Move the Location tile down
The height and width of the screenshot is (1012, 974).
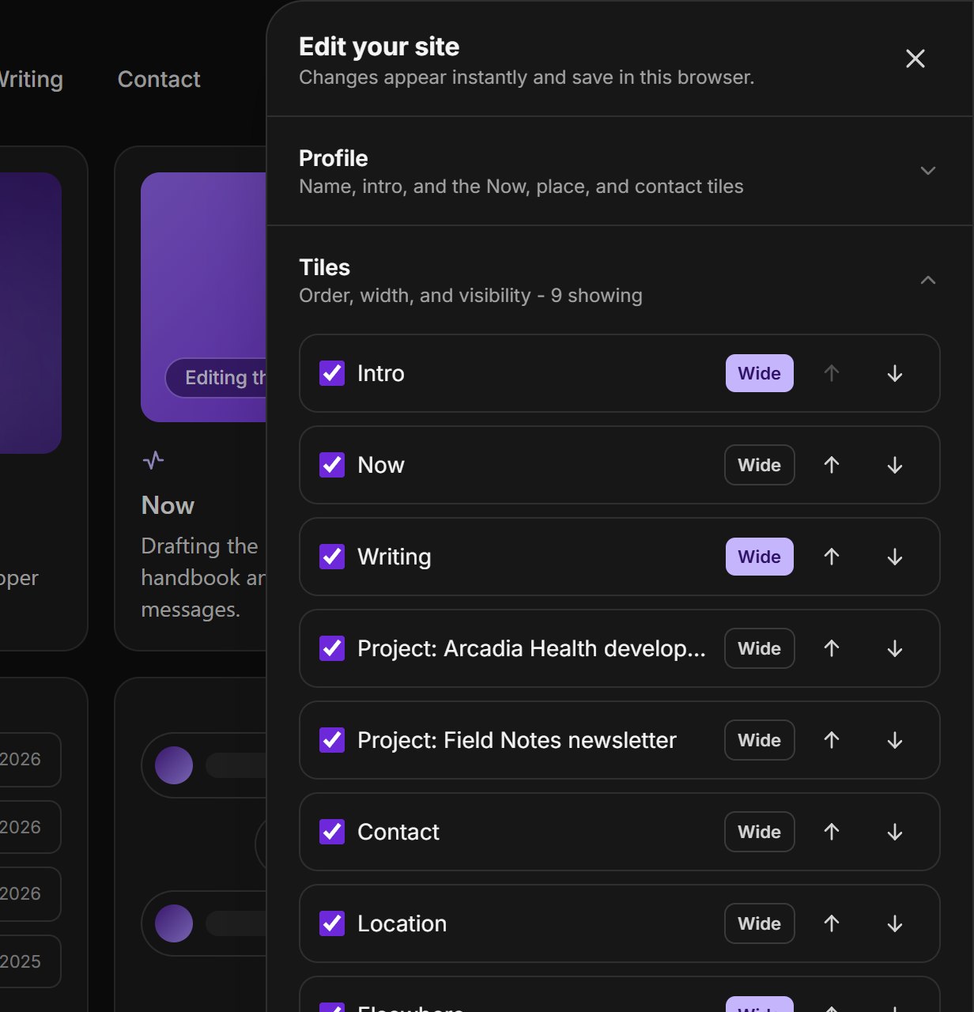tap(895, 923)
